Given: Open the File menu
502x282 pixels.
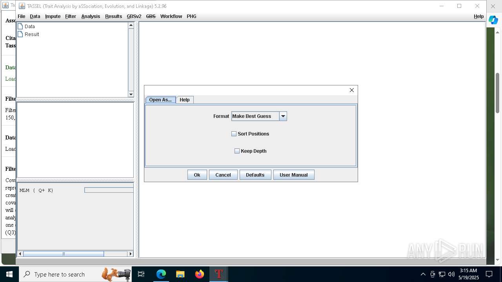Looking at the screenshot, I should [22, 16].
